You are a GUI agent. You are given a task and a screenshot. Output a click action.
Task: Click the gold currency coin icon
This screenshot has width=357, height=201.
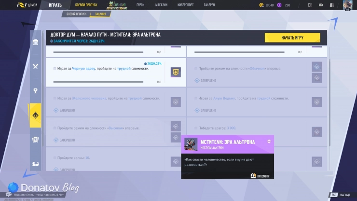261,5
